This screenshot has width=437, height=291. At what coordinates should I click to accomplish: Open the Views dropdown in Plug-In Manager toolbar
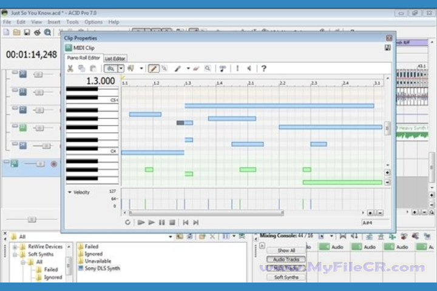click(x=234, y=236)
